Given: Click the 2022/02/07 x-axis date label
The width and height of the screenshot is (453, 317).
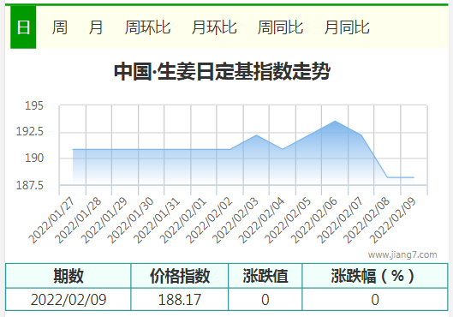Looking at the screenshot, I should (x=341, y=220).
